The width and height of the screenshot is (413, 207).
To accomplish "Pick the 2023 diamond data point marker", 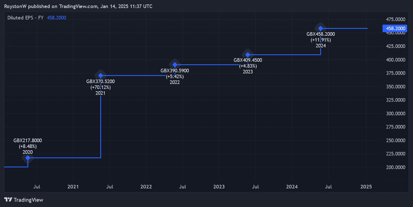I will click(248, 55).
